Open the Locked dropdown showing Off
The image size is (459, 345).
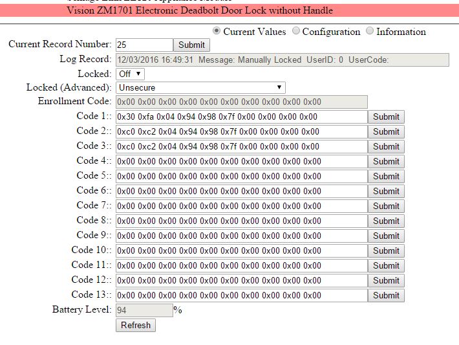pos(130,74)
